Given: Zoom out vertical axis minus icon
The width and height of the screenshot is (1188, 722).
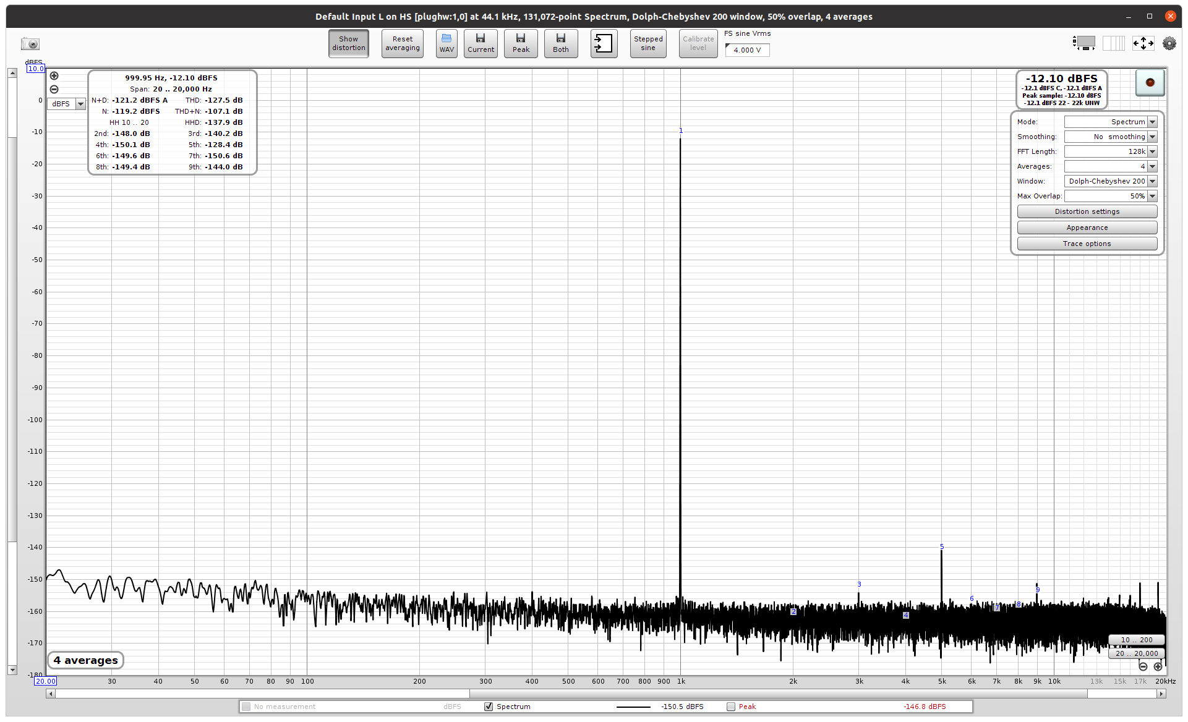Looking at the screenshot, I should pyautogui.click(x=54, y=89).
